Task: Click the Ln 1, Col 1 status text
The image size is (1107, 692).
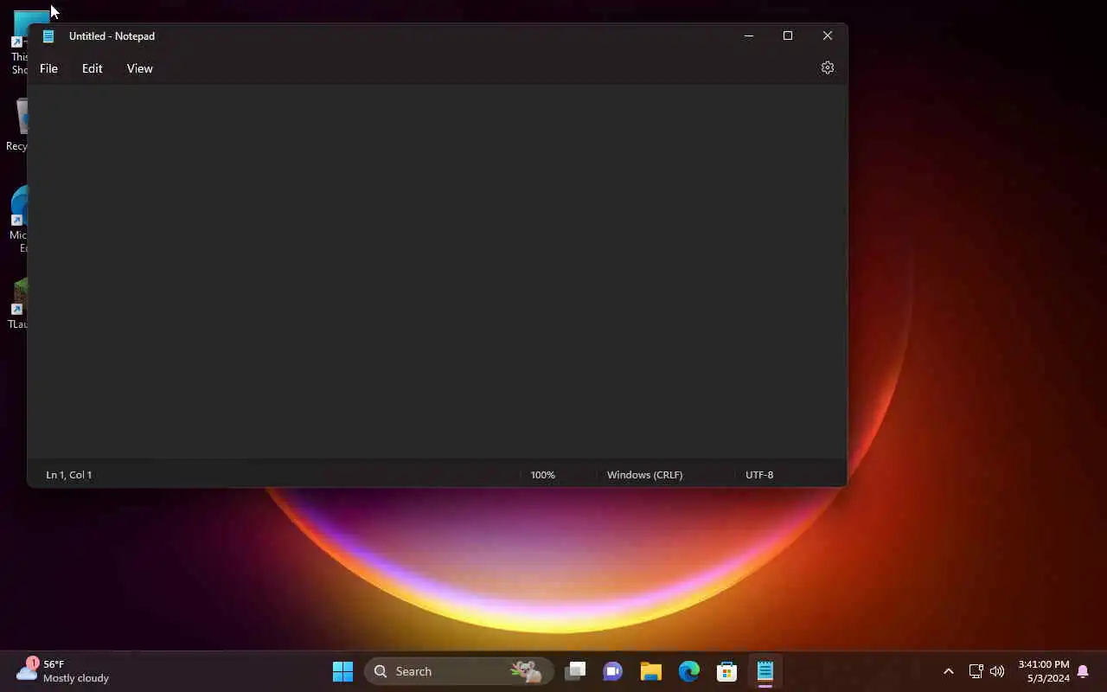Action: click(69, 475)
